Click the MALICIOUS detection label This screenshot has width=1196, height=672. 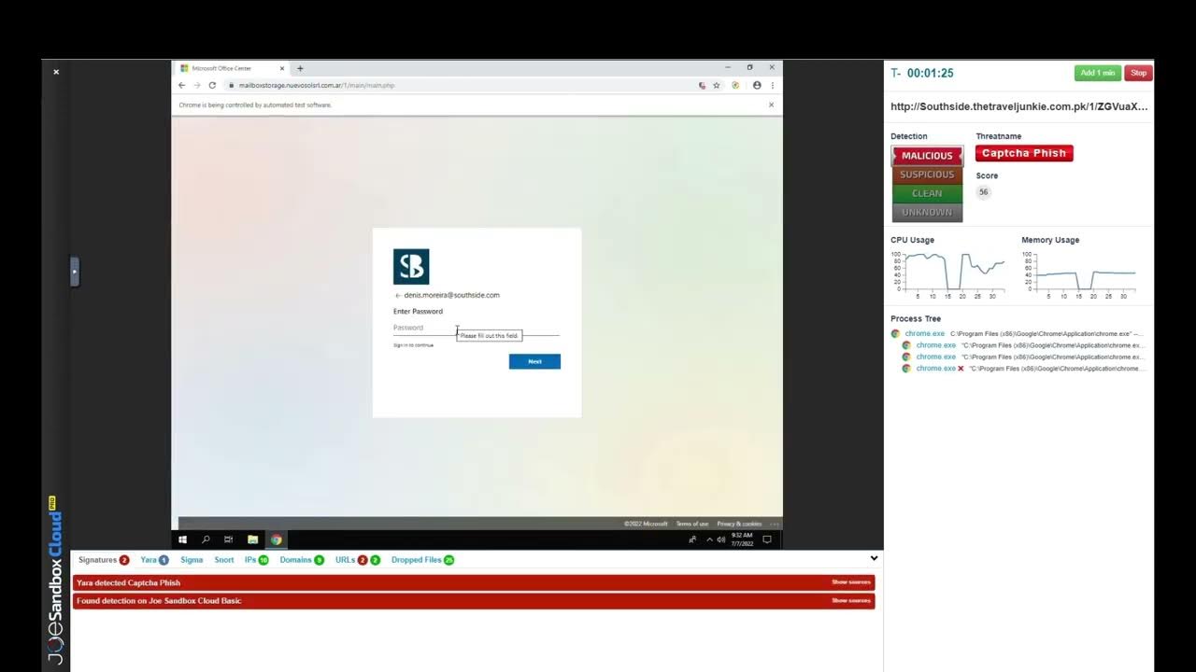[927, 156]
